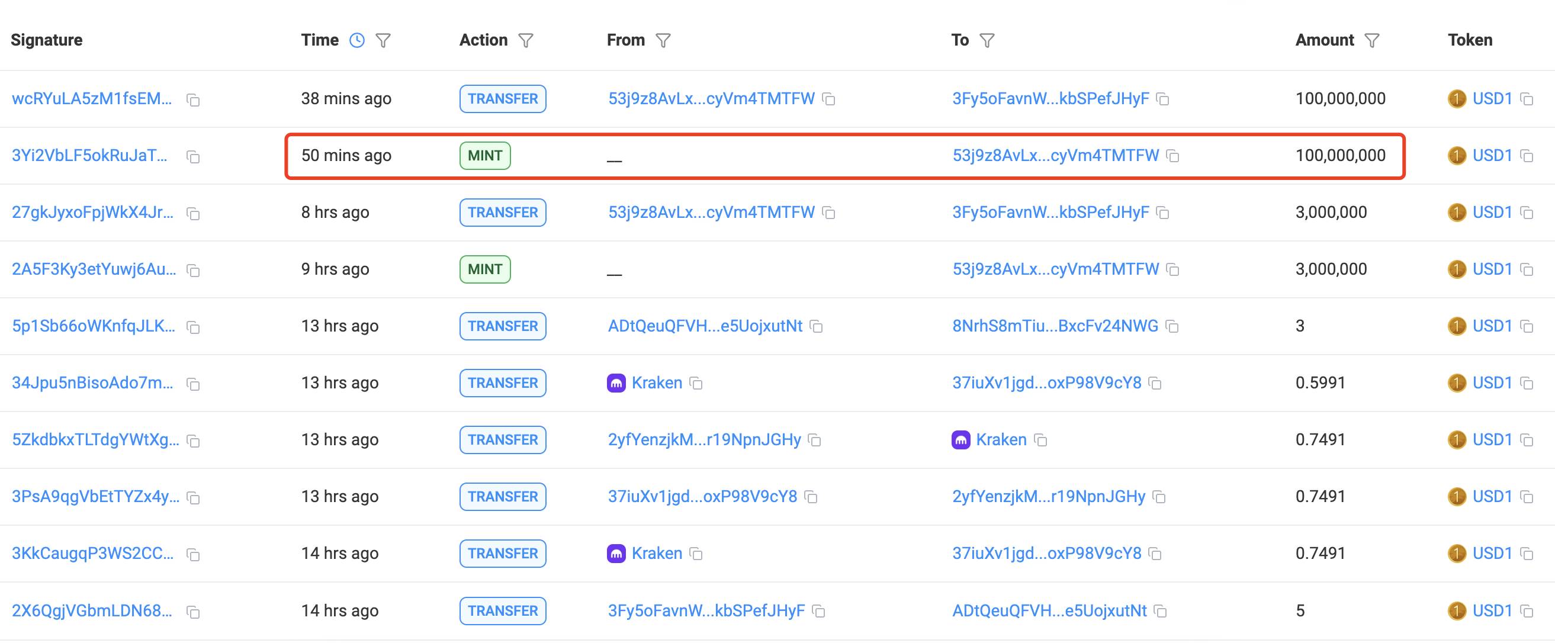Copy From address in 38 mins ago row
This screenshot has height=643, width=1555.
(x=830, y=98)
